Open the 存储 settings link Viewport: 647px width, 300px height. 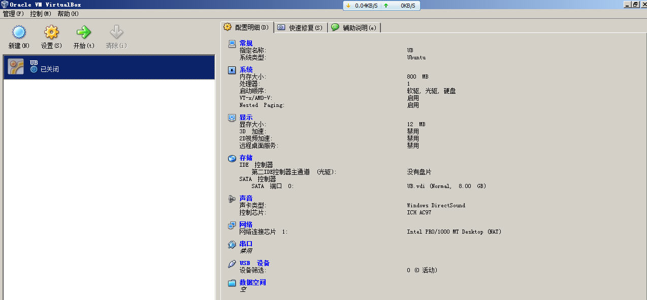click(246, 158)
